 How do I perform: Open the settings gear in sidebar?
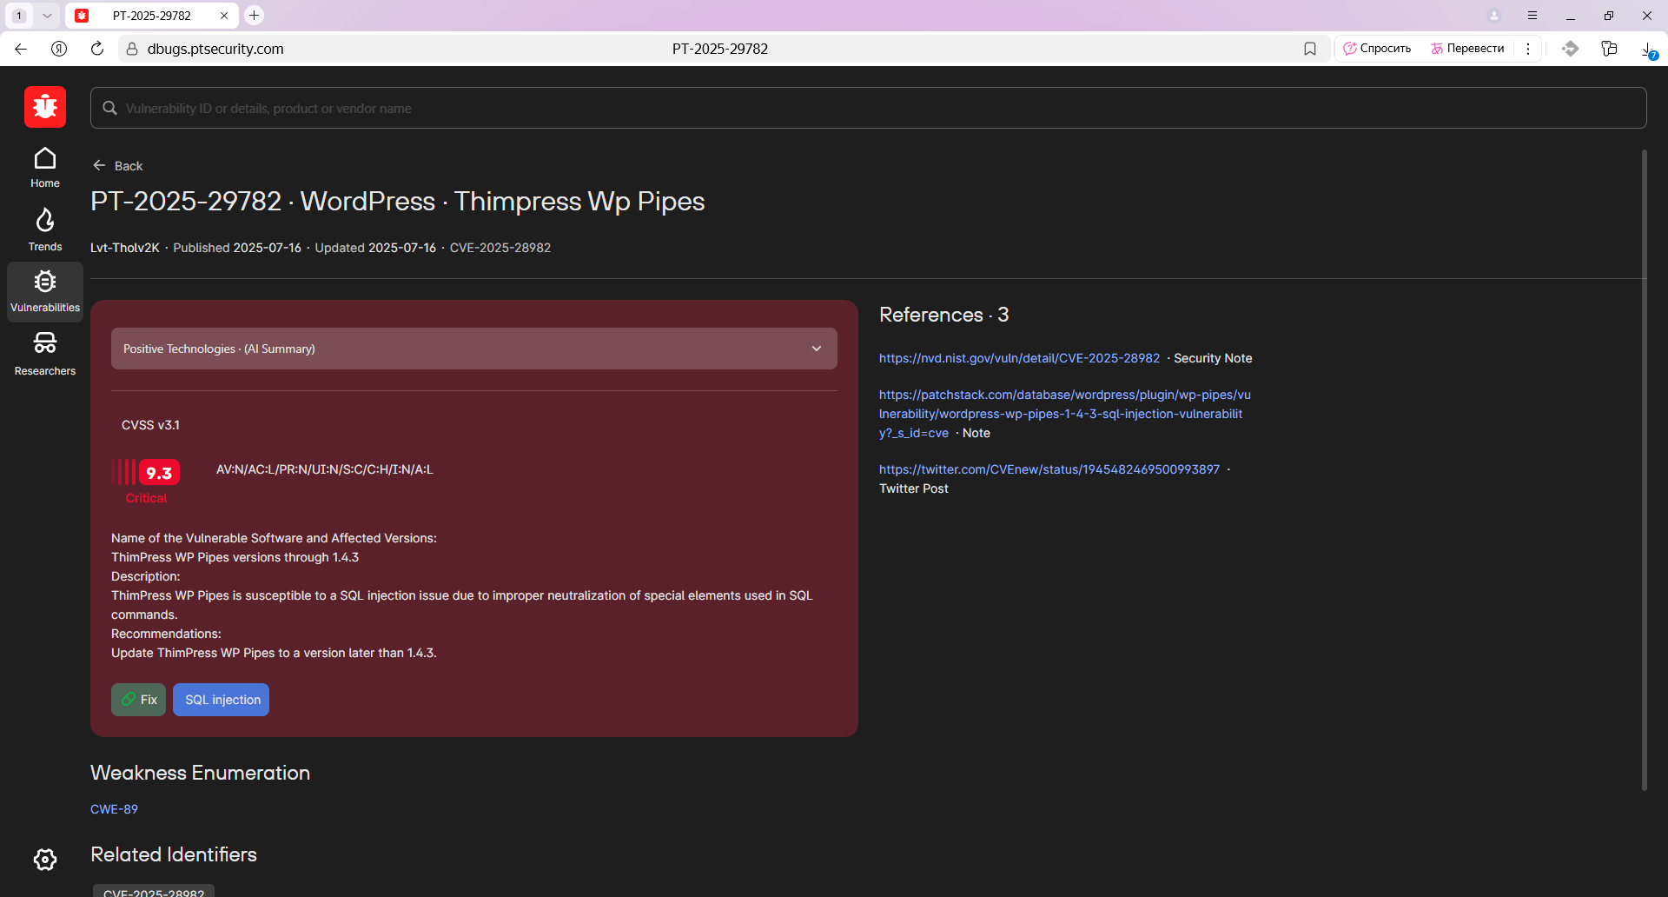tap(45, 860)
